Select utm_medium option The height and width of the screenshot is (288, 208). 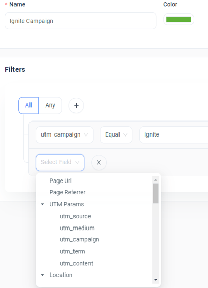[77, 228]
